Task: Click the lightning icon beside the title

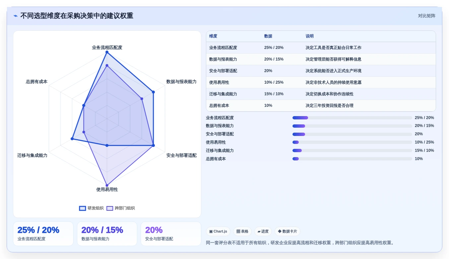Action: pyautogui.click(x=16, y=16)
